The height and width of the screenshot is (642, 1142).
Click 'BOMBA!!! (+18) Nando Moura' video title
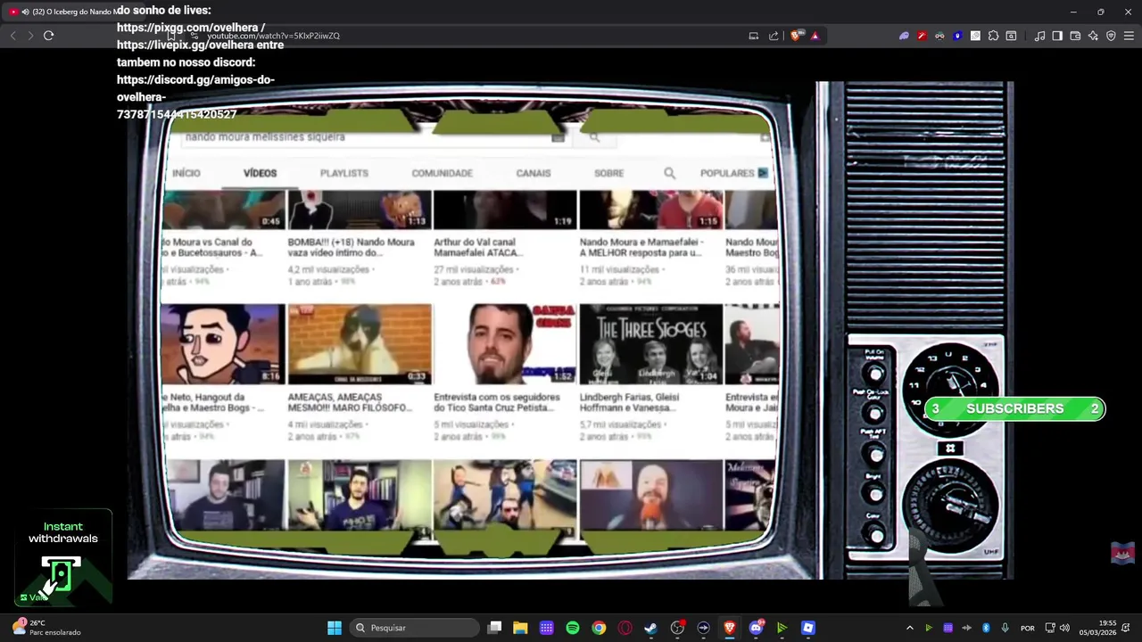click(351, 247)
